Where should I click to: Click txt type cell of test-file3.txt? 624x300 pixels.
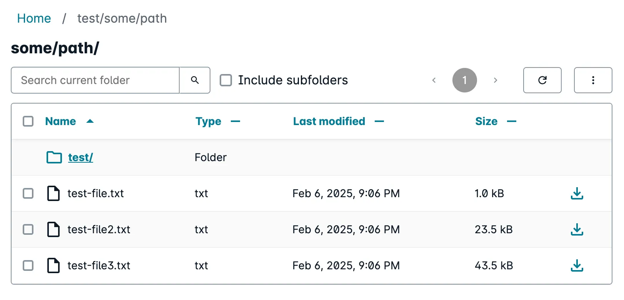[x=201, y=265]
